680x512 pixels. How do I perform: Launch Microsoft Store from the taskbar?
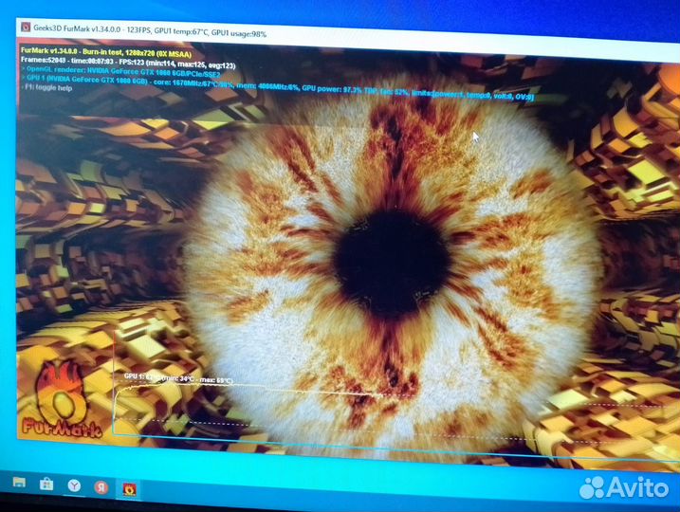[x=46, y=484]
